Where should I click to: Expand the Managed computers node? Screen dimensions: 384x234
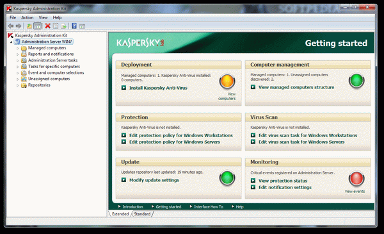click(18, 48)
